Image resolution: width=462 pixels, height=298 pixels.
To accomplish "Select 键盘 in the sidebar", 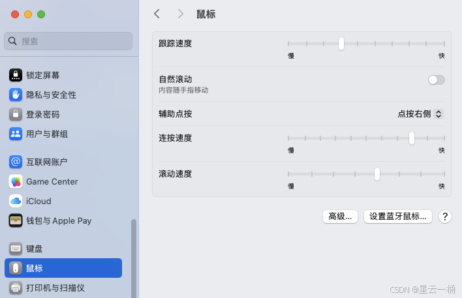I will click(x=63, y=248).
